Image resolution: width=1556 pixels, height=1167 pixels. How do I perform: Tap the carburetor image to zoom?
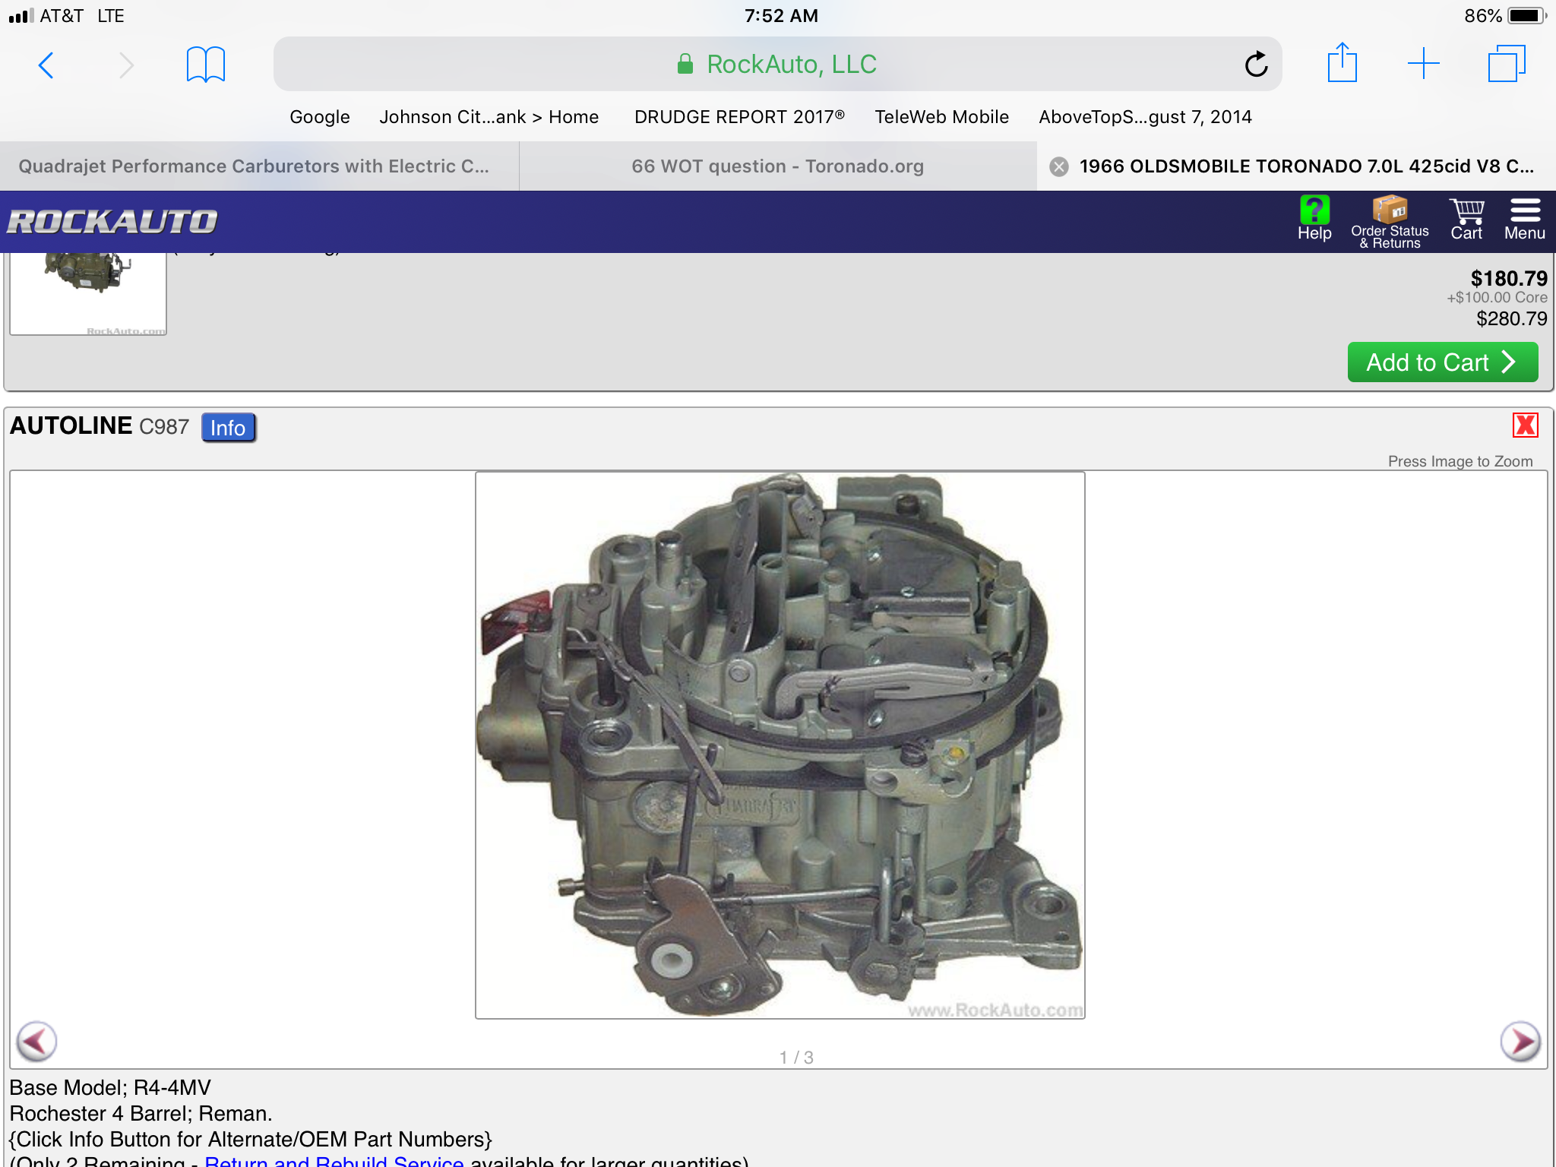tap(780, 745)
